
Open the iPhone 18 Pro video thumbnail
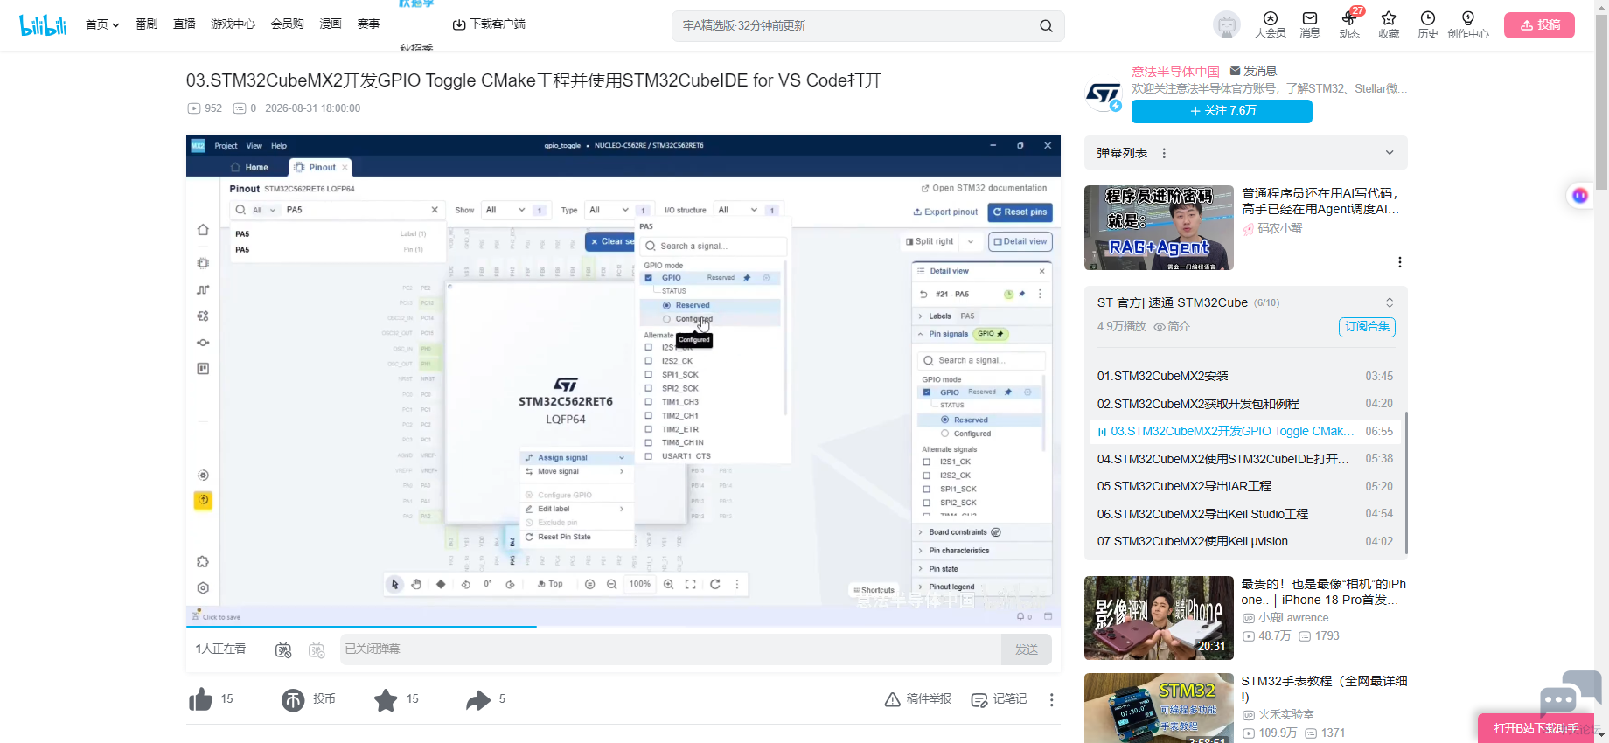(1159, 618)
